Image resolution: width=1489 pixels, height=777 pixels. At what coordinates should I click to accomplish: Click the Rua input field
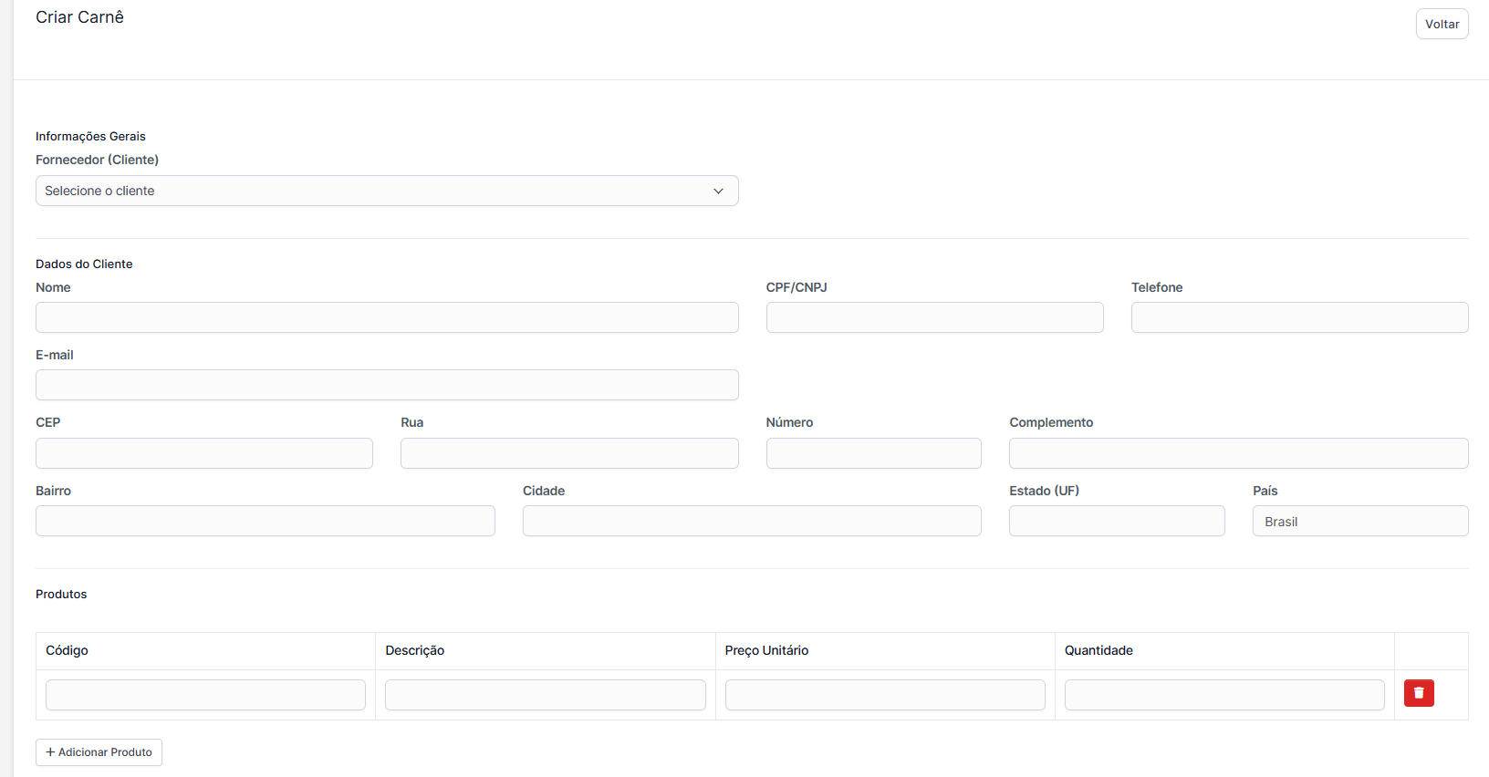(x=569, y=453)
